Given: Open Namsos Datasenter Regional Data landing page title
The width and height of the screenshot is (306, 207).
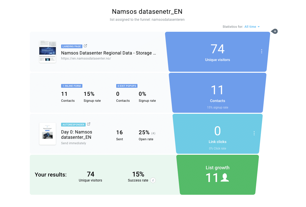Looking at the screenshot, I should pyautogui.click(x=109, y=53).
